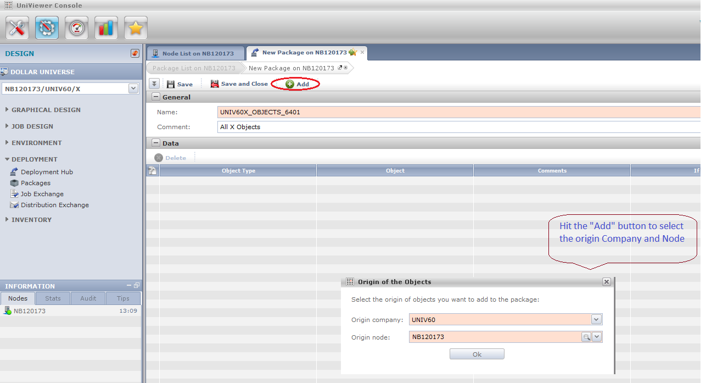Image resolution: width=706 pixels, height=383 pixels.
Task: Open the reporting bar chart mode
Action: (x=107, y=27)
